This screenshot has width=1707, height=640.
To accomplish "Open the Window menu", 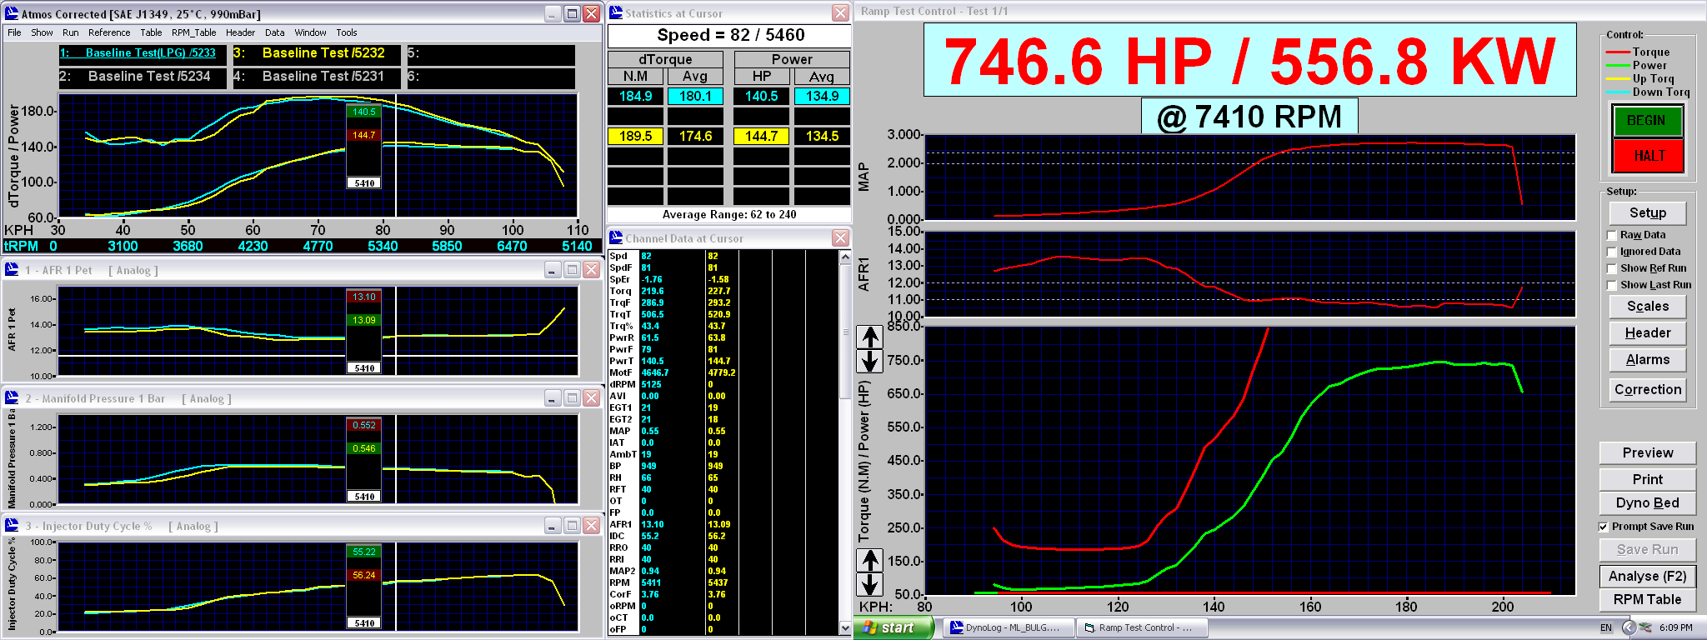I will tap(310, 32).
